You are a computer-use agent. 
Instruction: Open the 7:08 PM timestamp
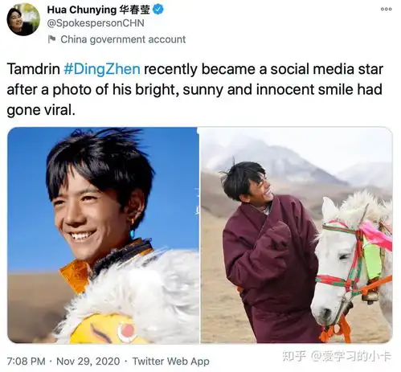click(x=26, y=361)
